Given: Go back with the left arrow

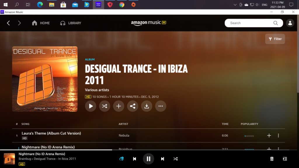Looking at the screenshot, I should [8, 23].
